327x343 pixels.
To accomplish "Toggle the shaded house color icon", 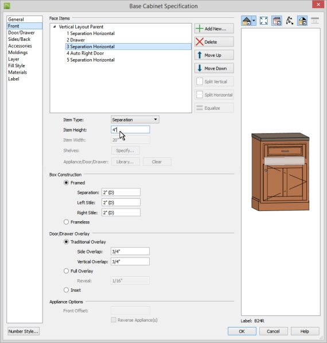I will (302, 21).
